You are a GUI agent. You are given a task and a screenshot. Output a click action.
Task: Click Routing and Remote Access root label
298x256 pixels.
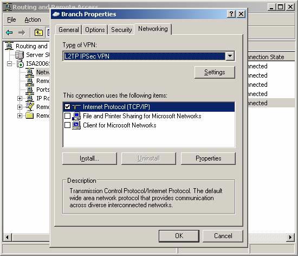coord(31,46)
